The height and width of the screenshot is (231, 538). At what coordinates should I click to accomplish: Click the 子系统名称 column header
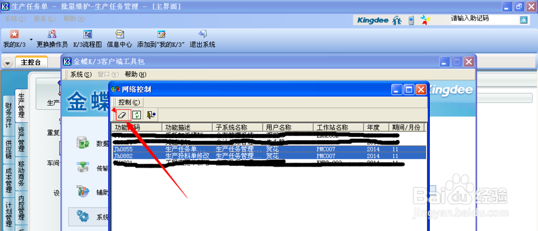point(237,127)
